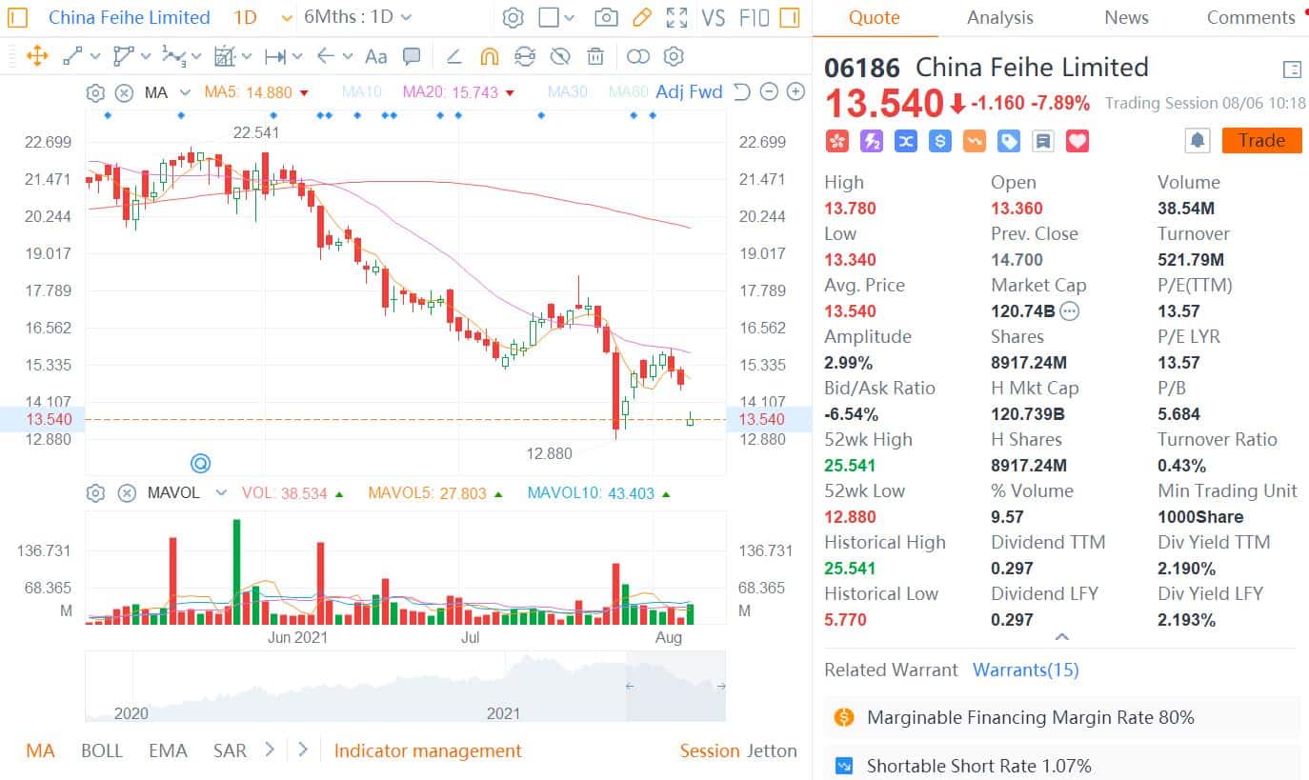The height and width of the screenshot is (780, 1309).
Task: Open the VS stock comparison tool
Action: [714, 17]
